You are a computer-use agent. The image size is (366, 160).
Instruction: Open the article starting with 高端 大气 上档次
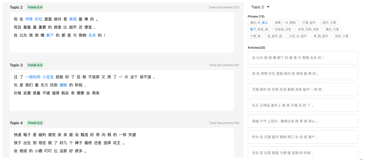point(302,121)
